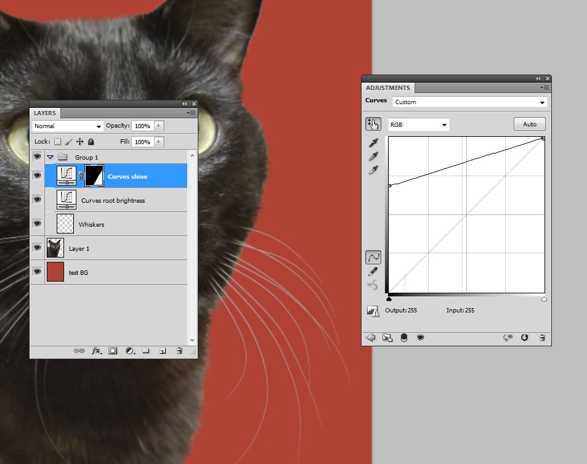Open the RGB channel dropdown
The width and height of the screenshot is (587, 464).
point(418,124)
